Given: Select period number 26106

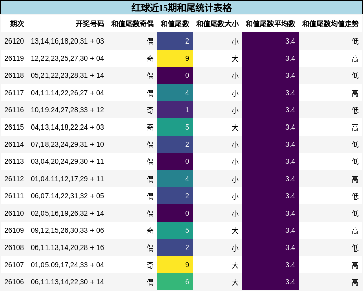Looking at the screenshot, I should point(14,282).
